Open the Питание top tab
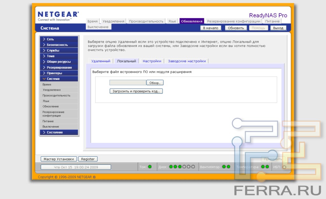326x199 pixels. (273, 21)
